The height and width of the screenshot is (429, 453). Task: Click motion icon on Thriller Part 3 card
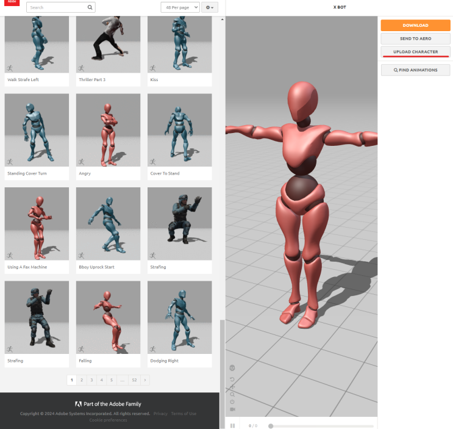(81, 68)
